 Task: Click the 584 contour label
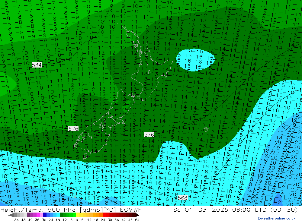[37, 65]
